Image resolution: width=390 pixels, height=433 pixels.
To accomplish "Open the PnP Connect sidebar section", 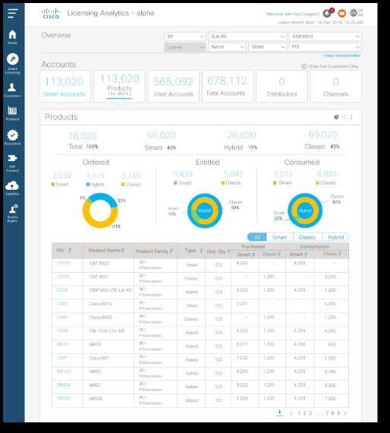I will 12,163.
